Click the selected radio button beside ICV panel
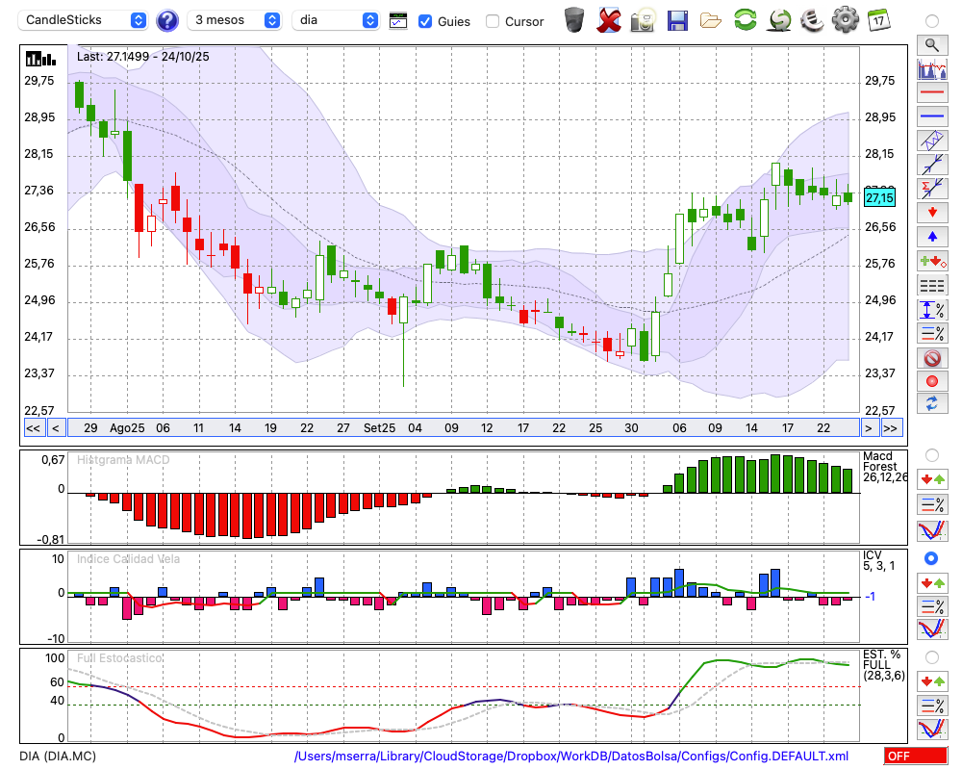 (931, 558)
